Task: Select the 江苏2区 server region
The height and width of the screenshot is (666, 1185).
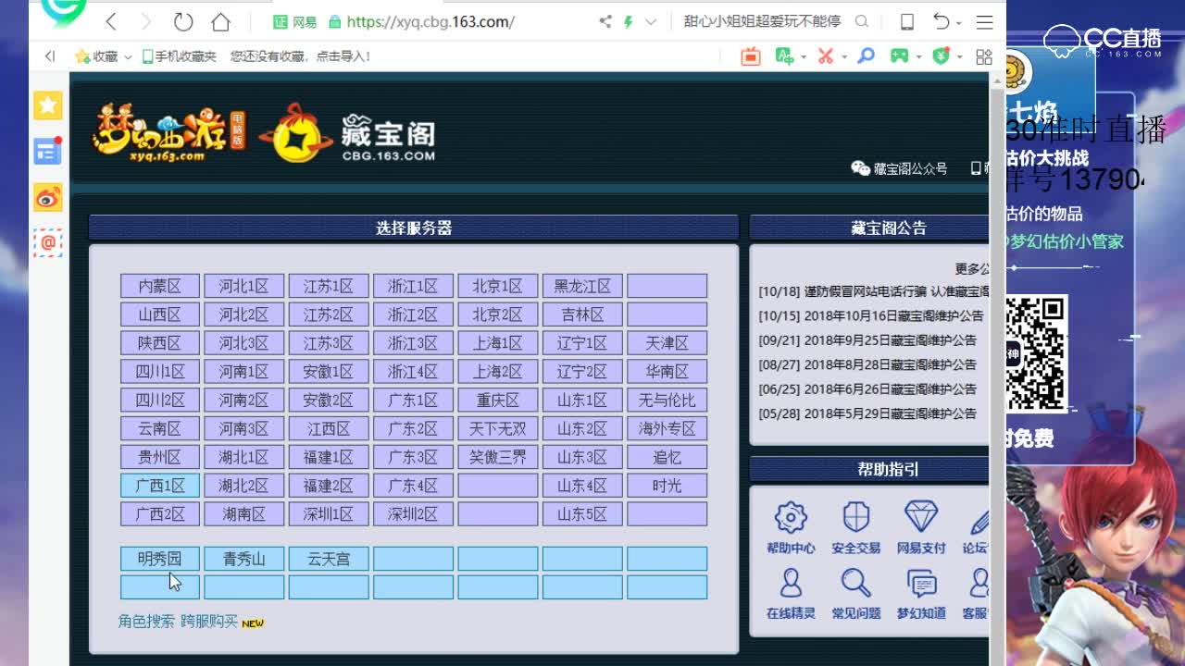Action: pos(329,315)
